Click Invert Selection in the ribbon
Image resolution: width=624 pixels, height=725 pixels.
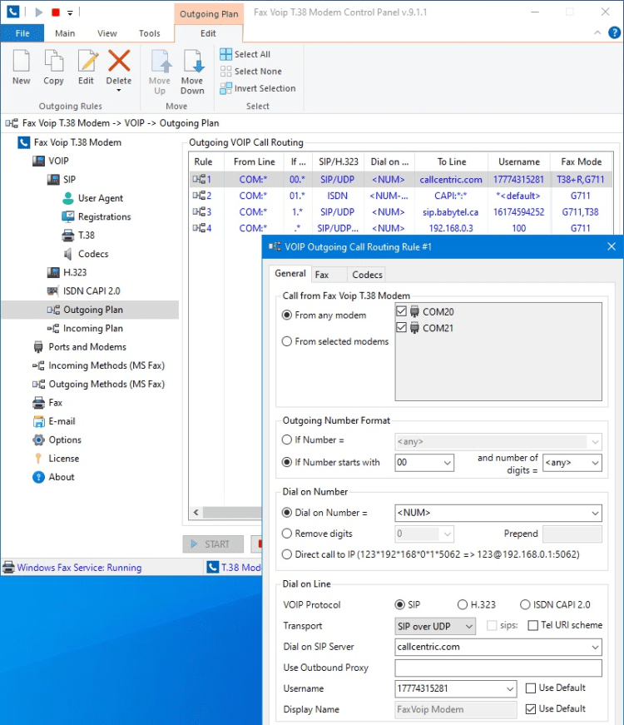pos(258,88)
